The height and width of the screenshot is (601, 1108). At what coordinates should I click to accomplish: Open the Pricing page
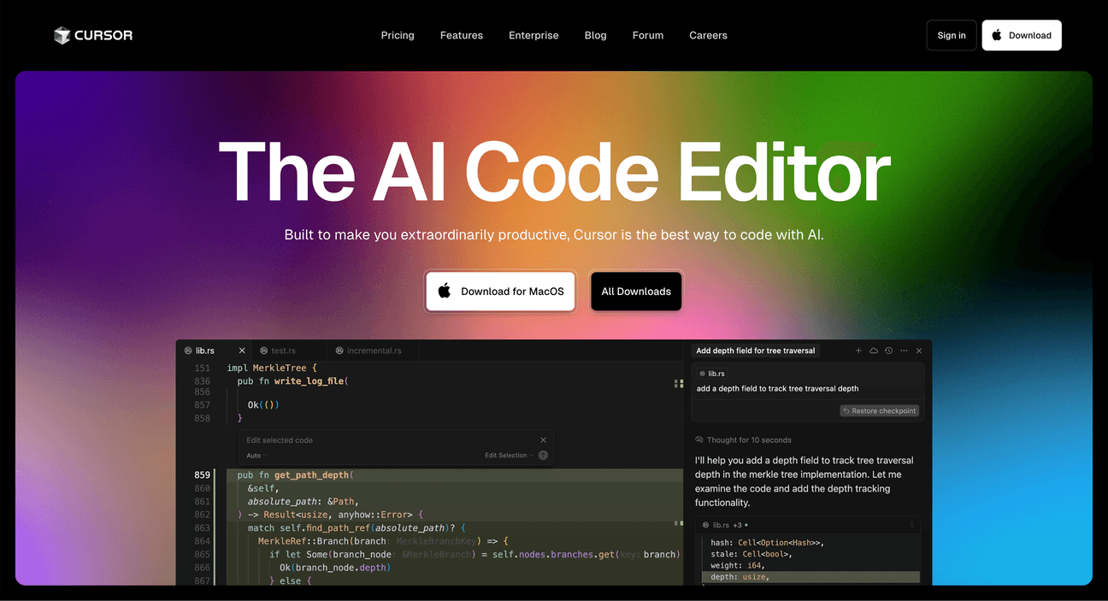[398, 35]
